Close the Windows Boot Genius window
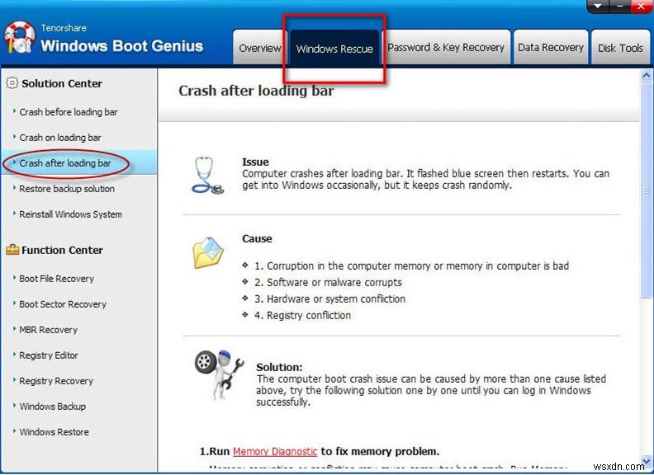 pos(642,7)
